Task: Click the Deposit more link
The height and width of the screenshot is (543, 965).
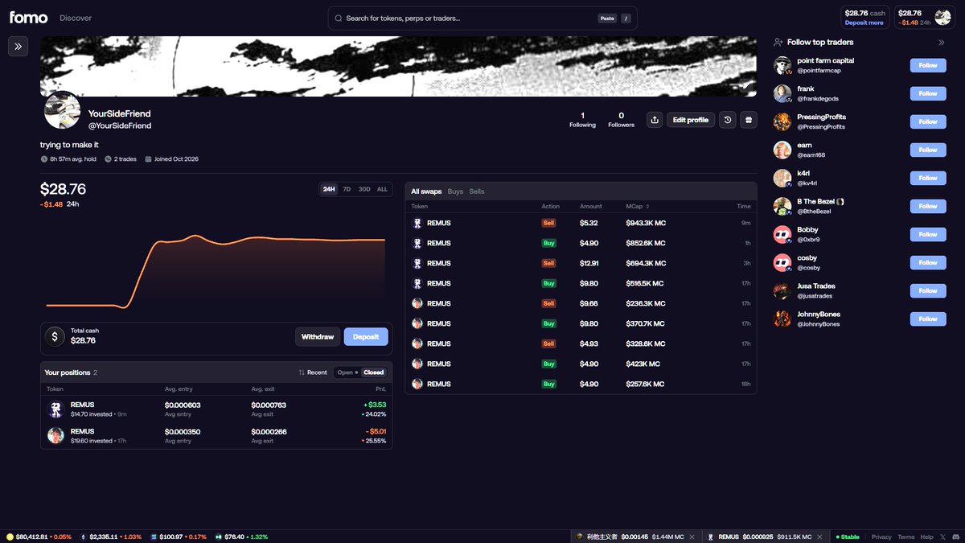Action: point(864,23)
